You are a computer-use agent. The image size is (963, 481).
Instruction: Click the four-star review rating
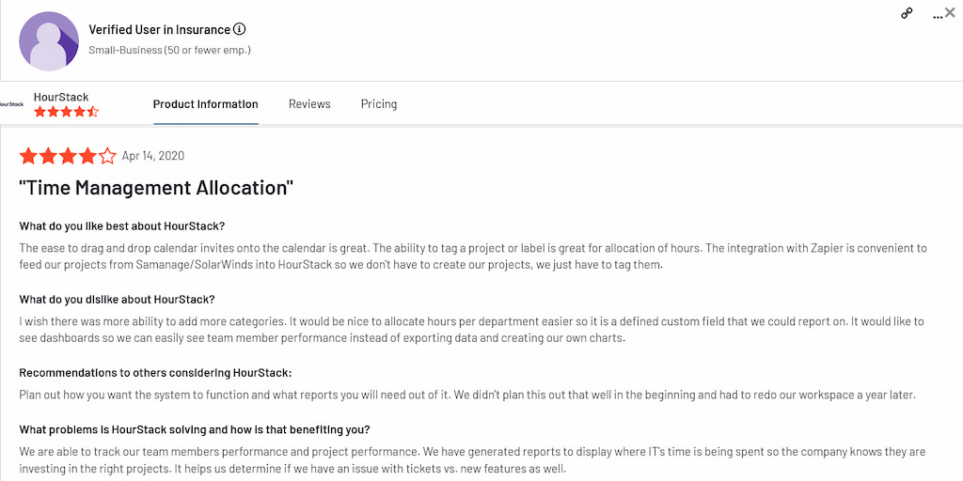pos(68,156)
